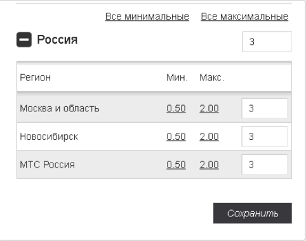Image resolution: width=306 pixels, height=241 pixels.
Task: Select the Москва и область minimum 0.50 value
Action: click(x=176, y=108)
